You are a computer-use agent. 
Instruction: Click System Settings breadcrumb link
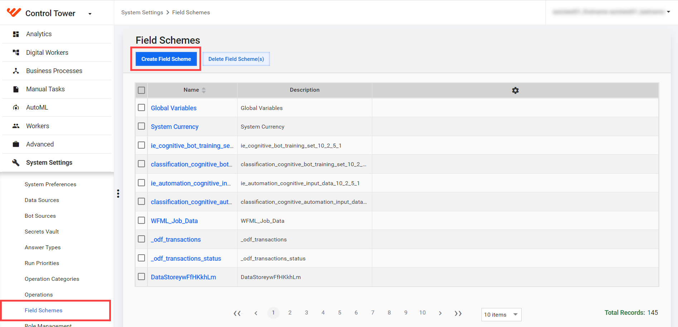[142, 13]
